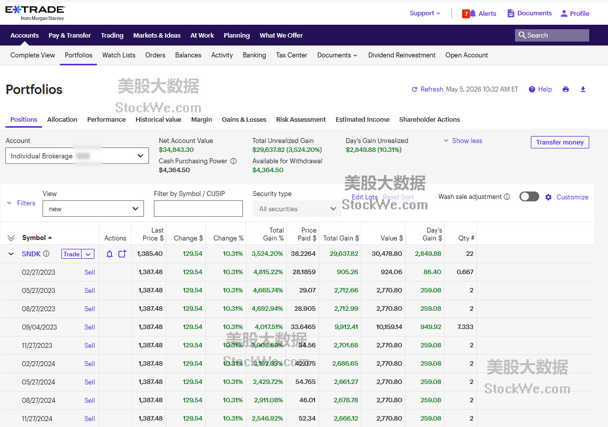Open the Accounts main menu
The image size is (608, 427).
[25, 36]
